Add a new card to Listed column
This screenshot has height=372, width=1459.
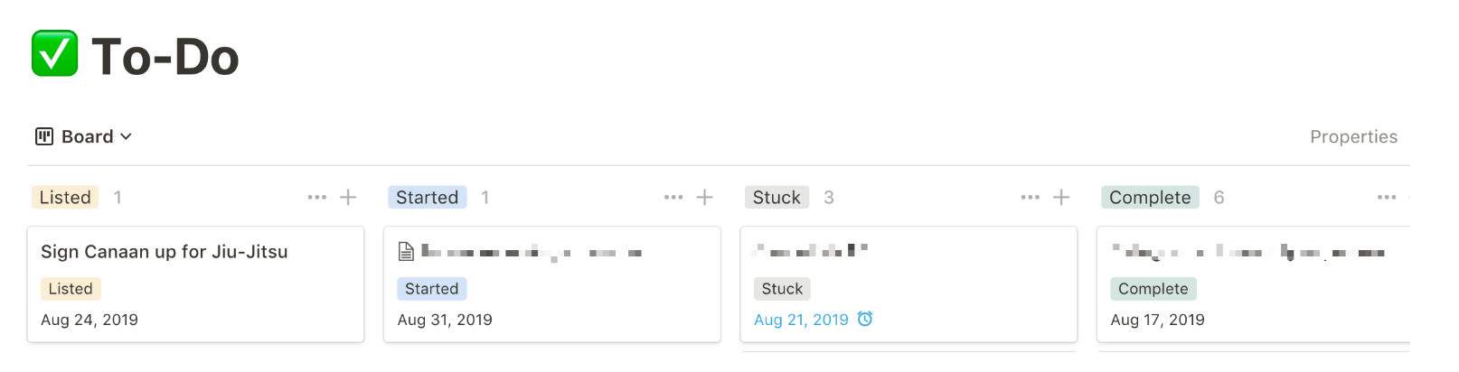(348, 197)
